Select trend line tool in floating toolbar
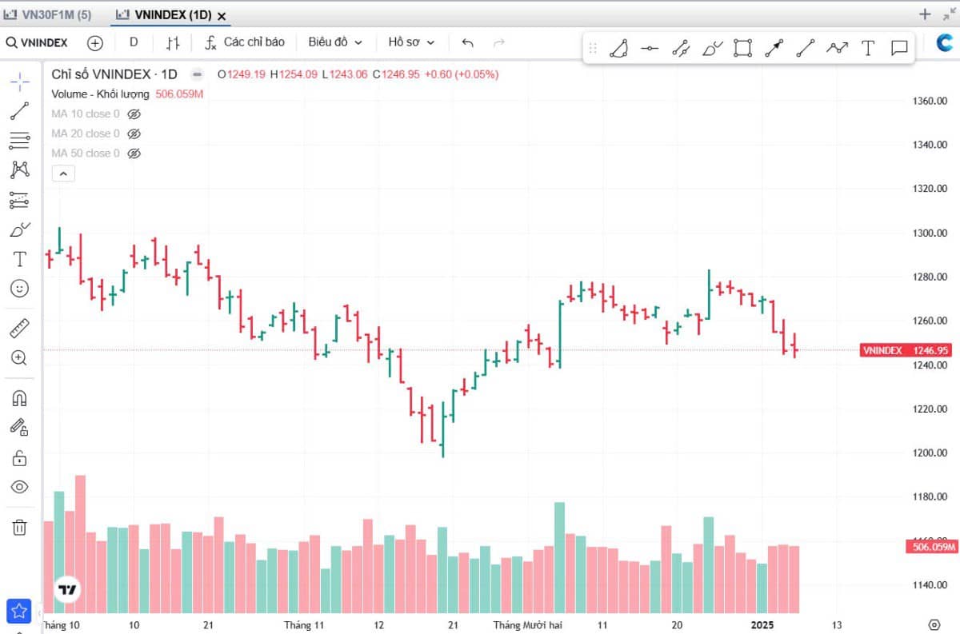This screenshot has height=634, width=960. [806, 49]
